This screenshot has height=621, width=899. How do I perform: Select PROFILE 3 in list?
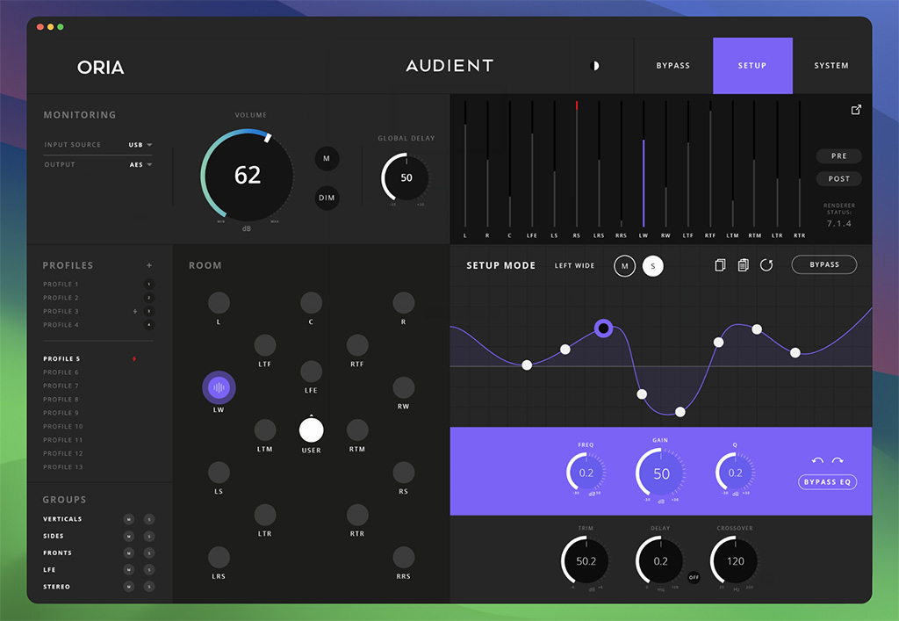(61, 311)
